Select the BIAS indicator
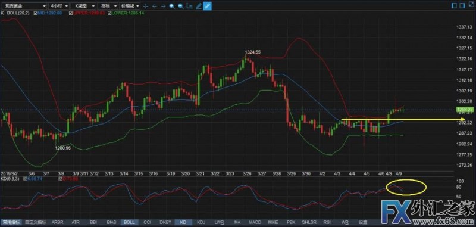 click(x=111, y=222)
